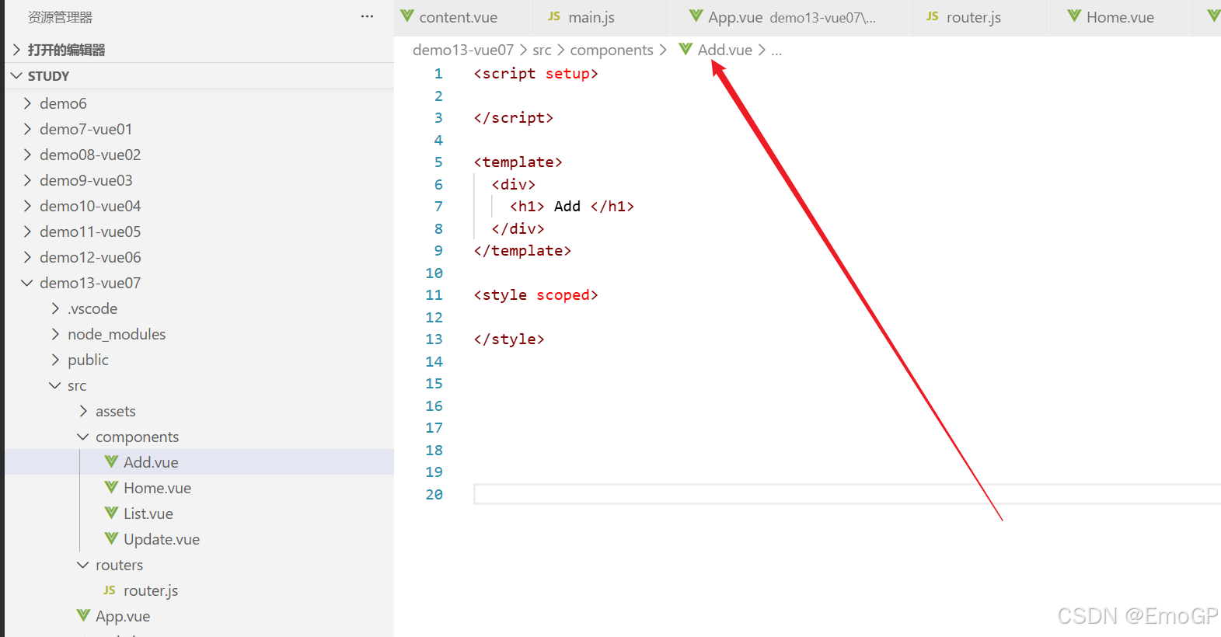Click the Vue icon beside Update.vue file

pos(111,538)
